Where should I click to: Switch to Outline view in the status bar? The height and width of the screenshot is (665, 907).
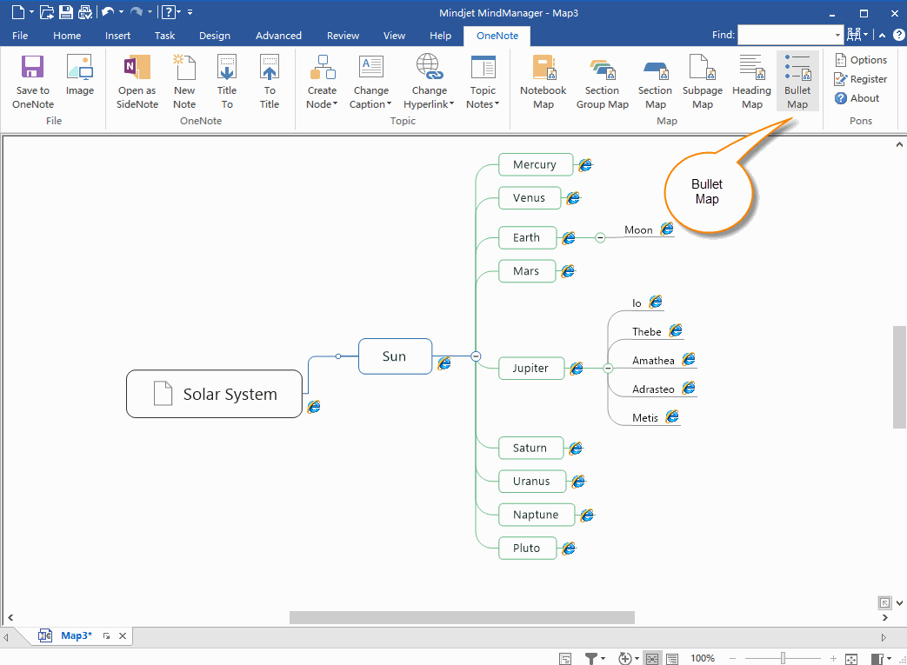click(672, 659)
